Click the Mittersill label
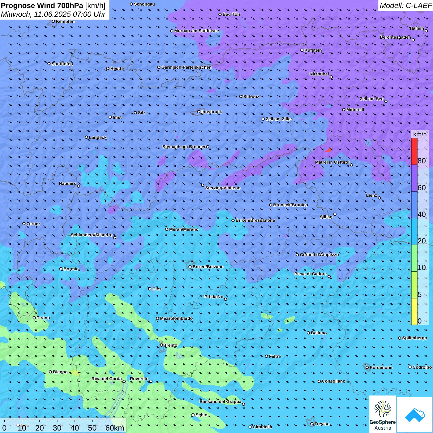This screenshot has width=433, height=433. (355, 109)
